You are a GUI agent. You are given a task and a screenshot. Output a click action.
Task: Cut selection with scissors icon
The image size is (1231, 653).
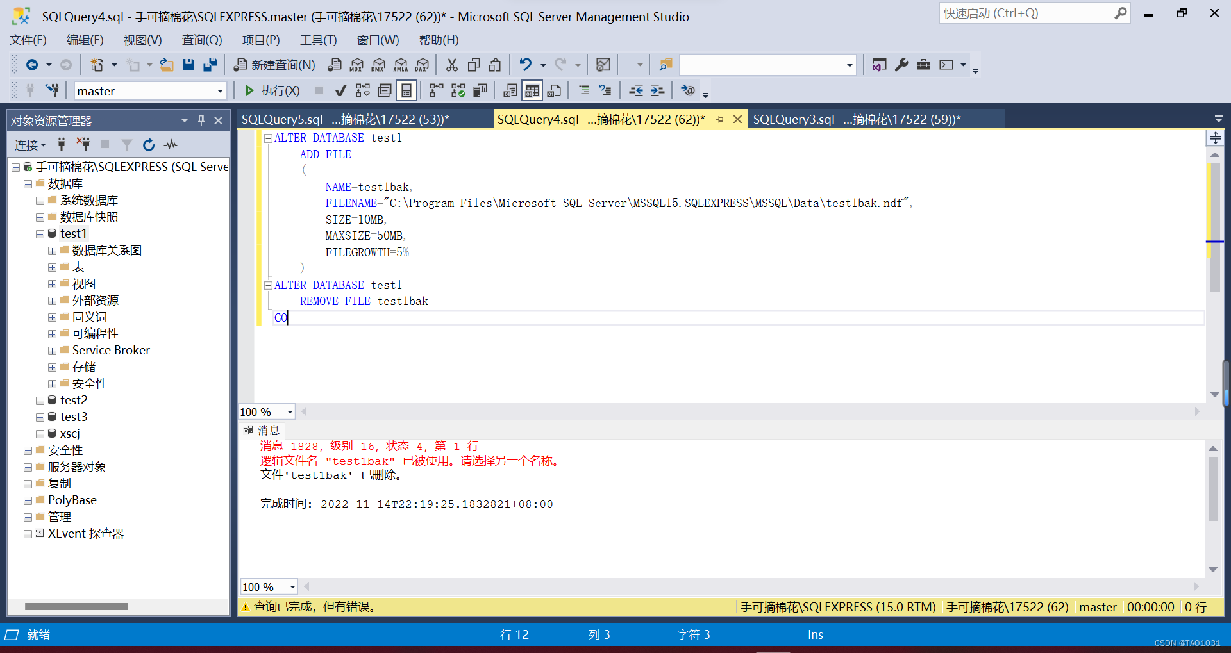(452, 65)
